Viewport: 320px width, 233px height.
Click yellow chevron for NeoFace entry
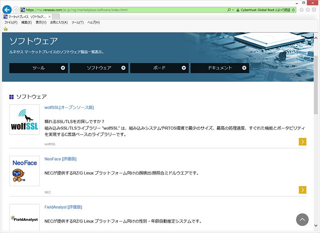302,190
